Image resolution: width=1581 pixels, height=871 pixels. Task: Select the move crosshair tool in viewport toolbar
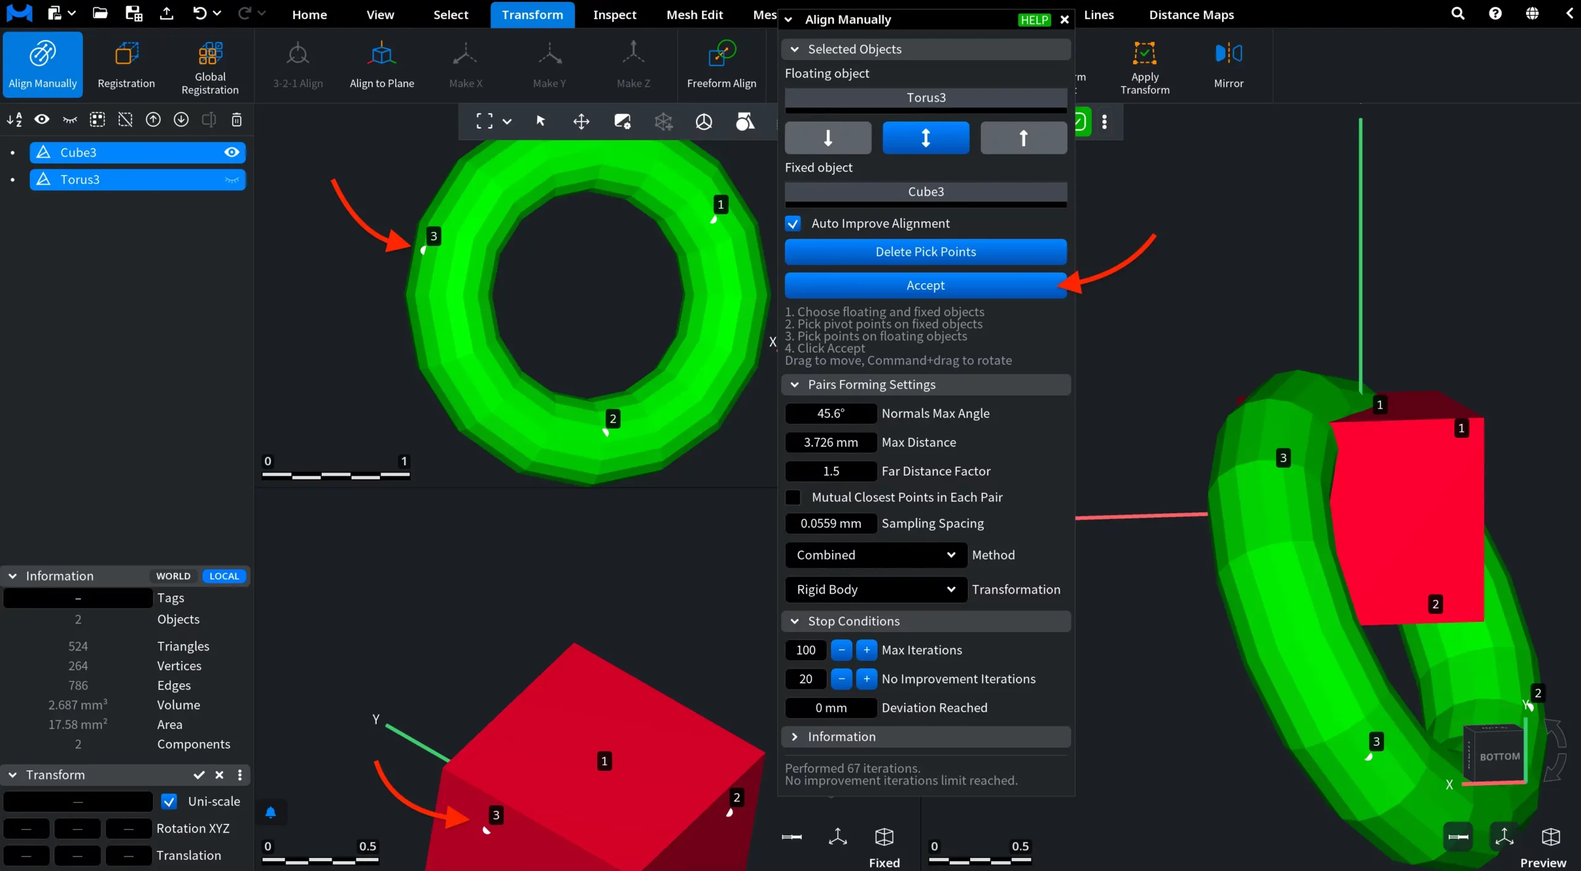tap(581, 121)
